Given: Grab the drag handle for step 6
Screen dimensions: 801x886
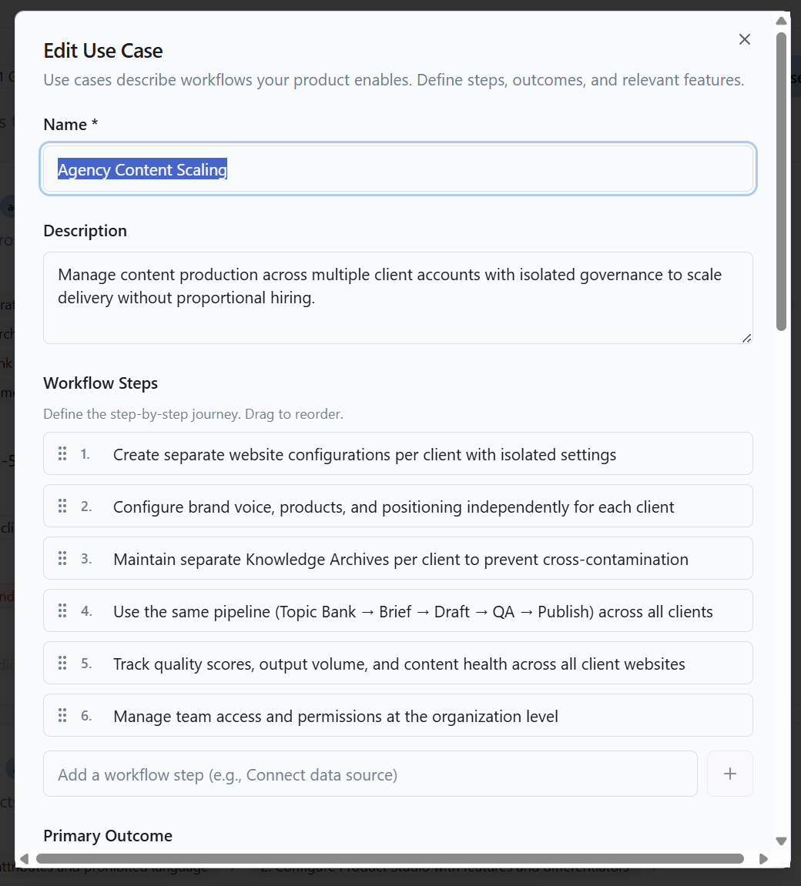Looking at the screenshot, I should pyautogui.click(x=62, y=715).
